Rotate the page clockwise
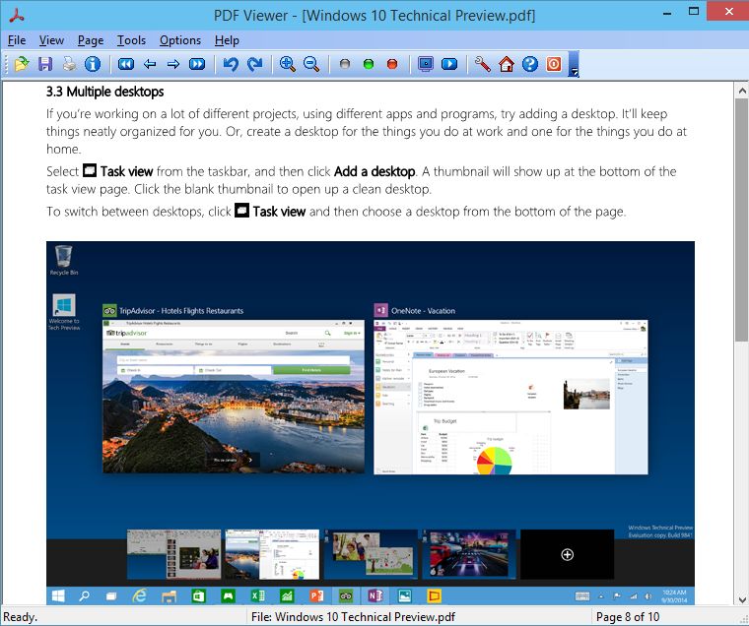The image size is (749, 626). (x=254, y=64)
